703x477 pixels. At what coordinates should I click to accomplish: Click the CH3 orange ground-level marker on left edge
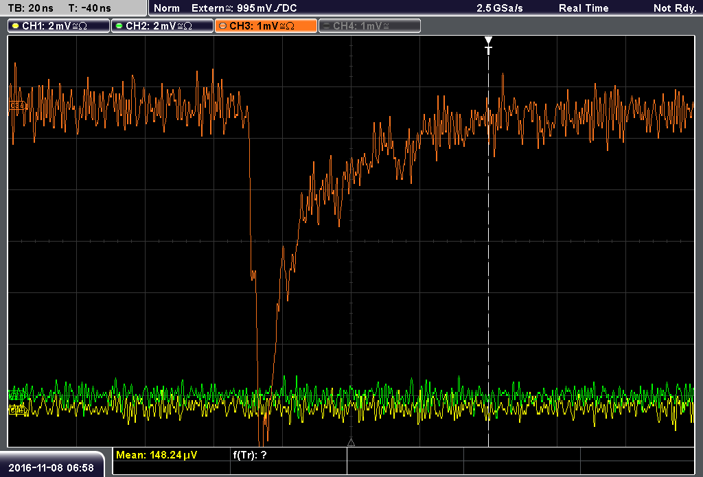point(18,106)
